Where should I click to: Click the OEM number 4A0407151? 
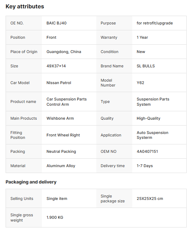tap(147, 151)
